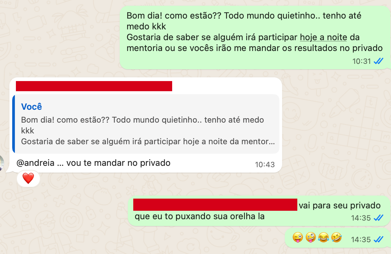This screenshot has height=254, width=391.
Task: Click the 10:31 message timestamp
Action: coord(362,61)
